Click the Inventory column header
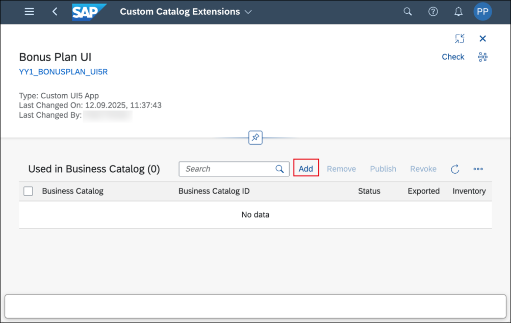Screen dimensions: 511x323 click(469, 191)
